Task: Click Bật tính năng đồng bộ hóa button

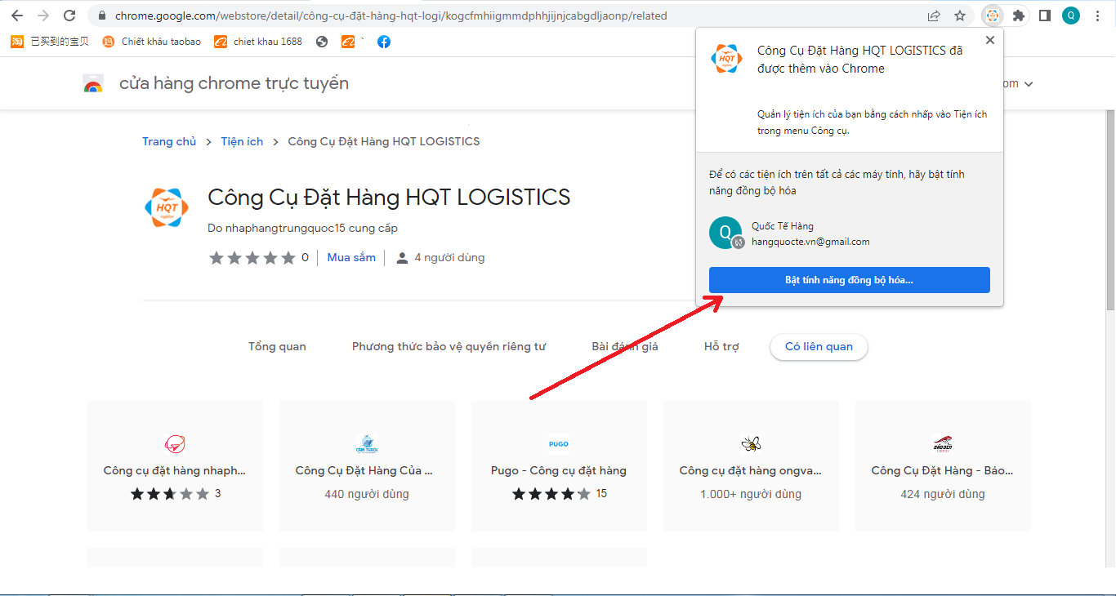Action: 849,280
